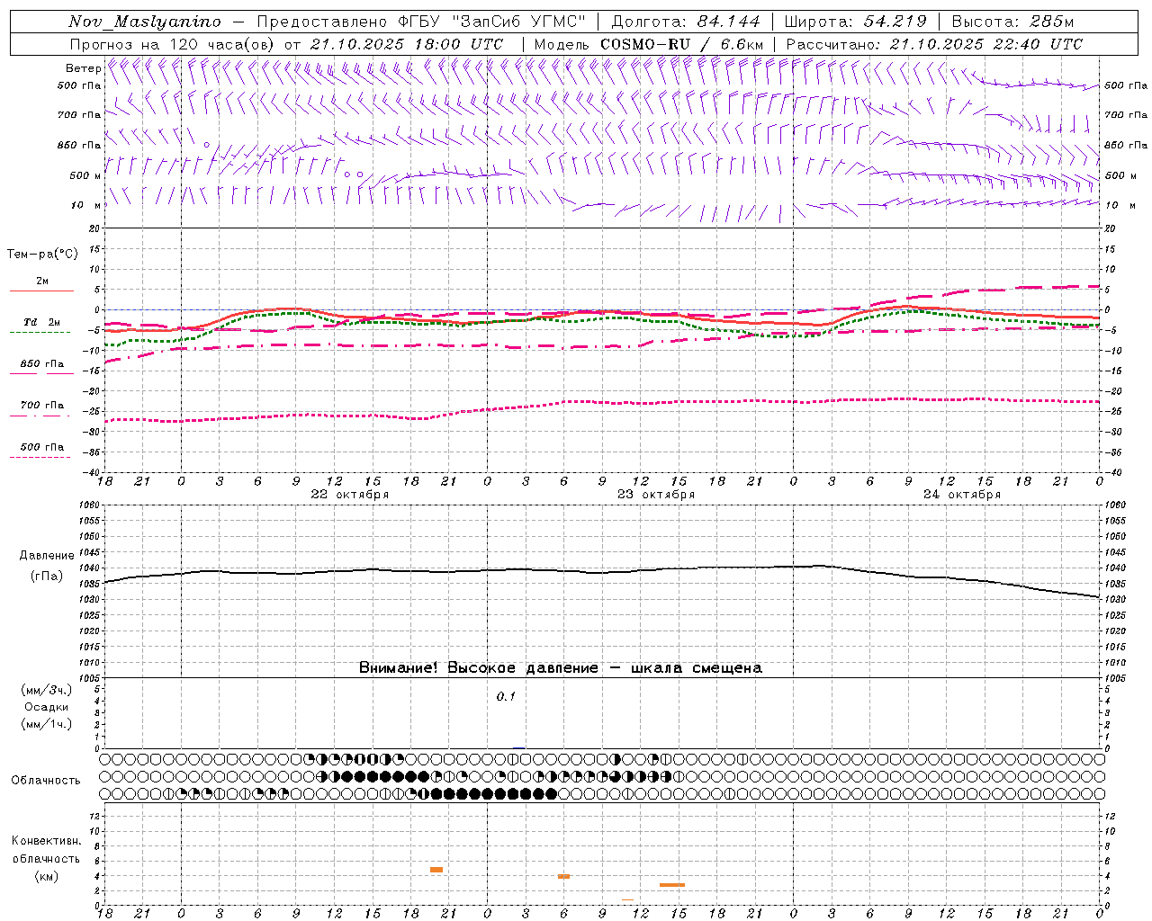Click the 850 гПа temperature legend entry

pyautogui.click(x=42, y=364)
